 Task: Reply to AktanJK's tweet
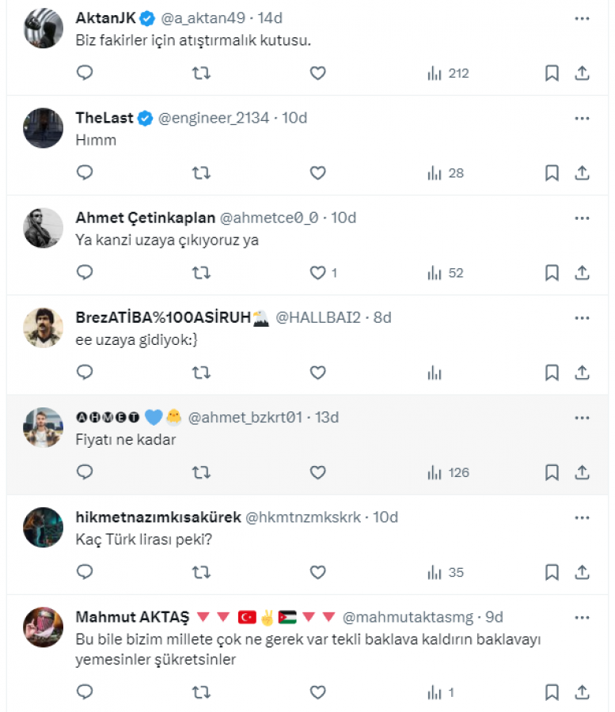point(85,74)
